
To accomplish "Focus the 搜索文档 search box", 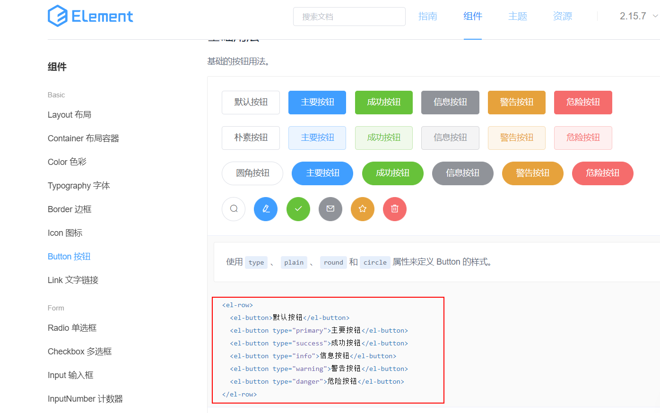I will (x=349, y=17).
